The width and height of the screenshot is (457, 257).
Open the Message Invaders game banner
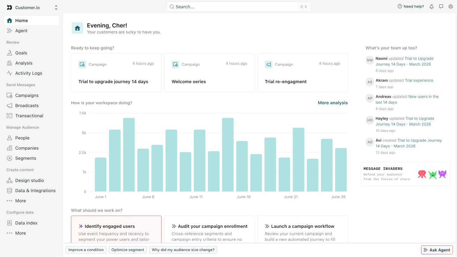coord(405,174)
